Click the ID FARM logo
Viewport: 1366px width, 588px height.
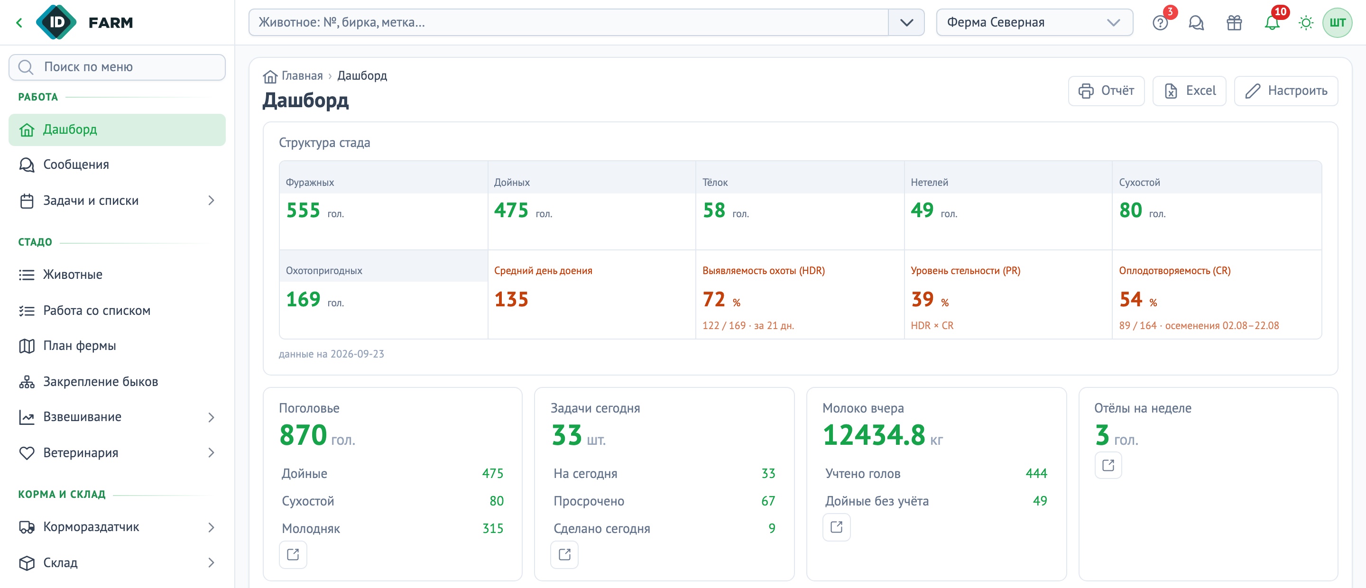point(85,22)
